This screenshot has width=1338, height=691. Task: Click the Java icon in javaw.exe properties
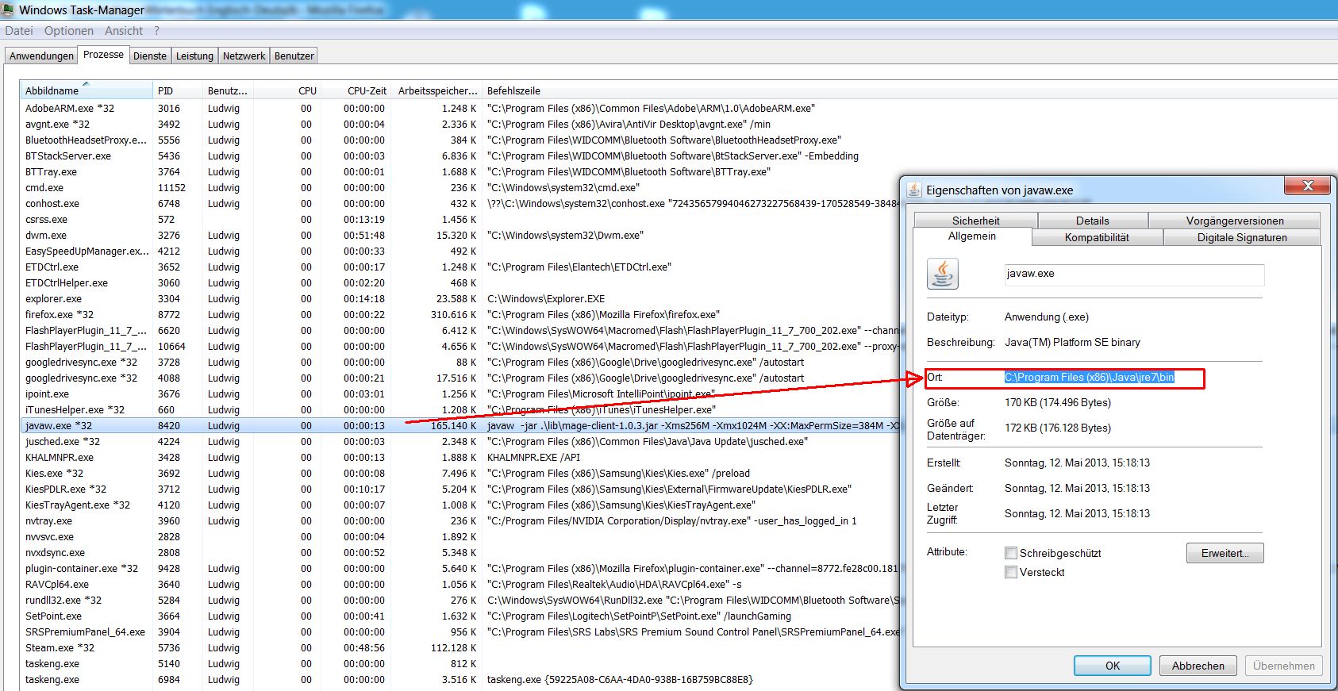[x=943, y=274]
